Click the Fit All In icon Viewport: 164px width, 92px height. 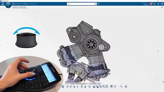click(67, 87)
